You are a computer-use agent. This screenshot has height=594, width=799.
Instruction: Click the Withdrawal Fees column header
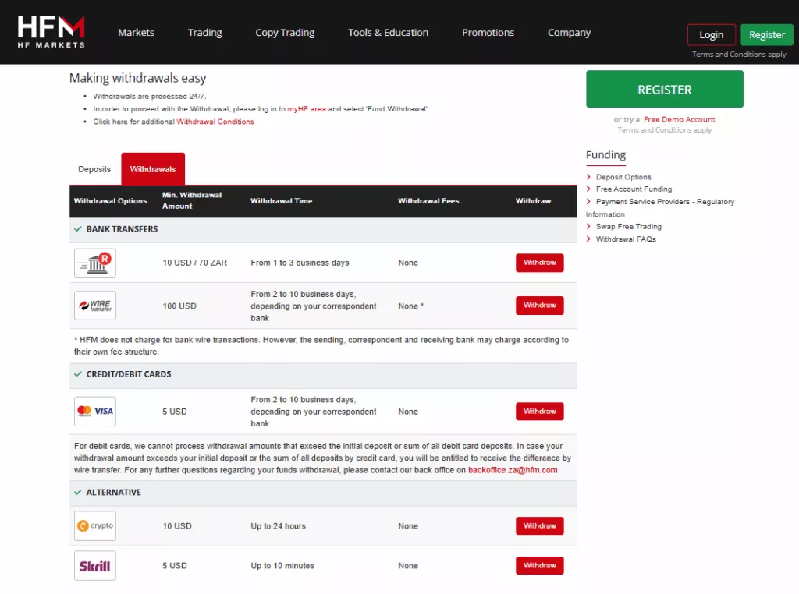pos(428,200)
